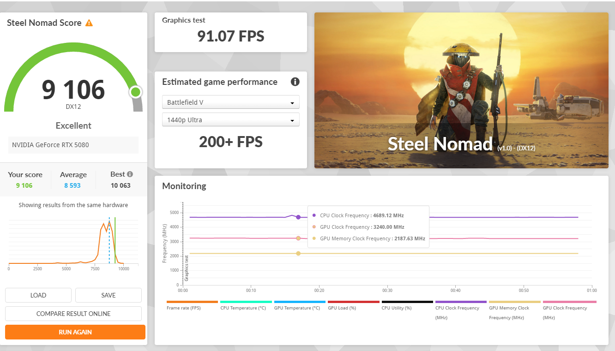615x351 pixels.
Task: Click the purple CPU clock point on the chart
Action: (298, 217)
